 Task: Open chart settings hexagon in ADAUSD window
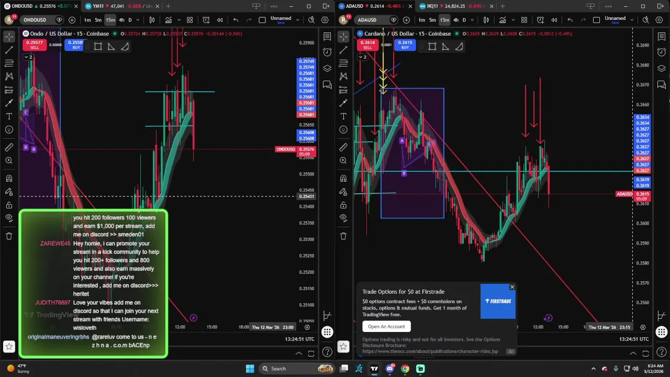click(x=659, y=20)
